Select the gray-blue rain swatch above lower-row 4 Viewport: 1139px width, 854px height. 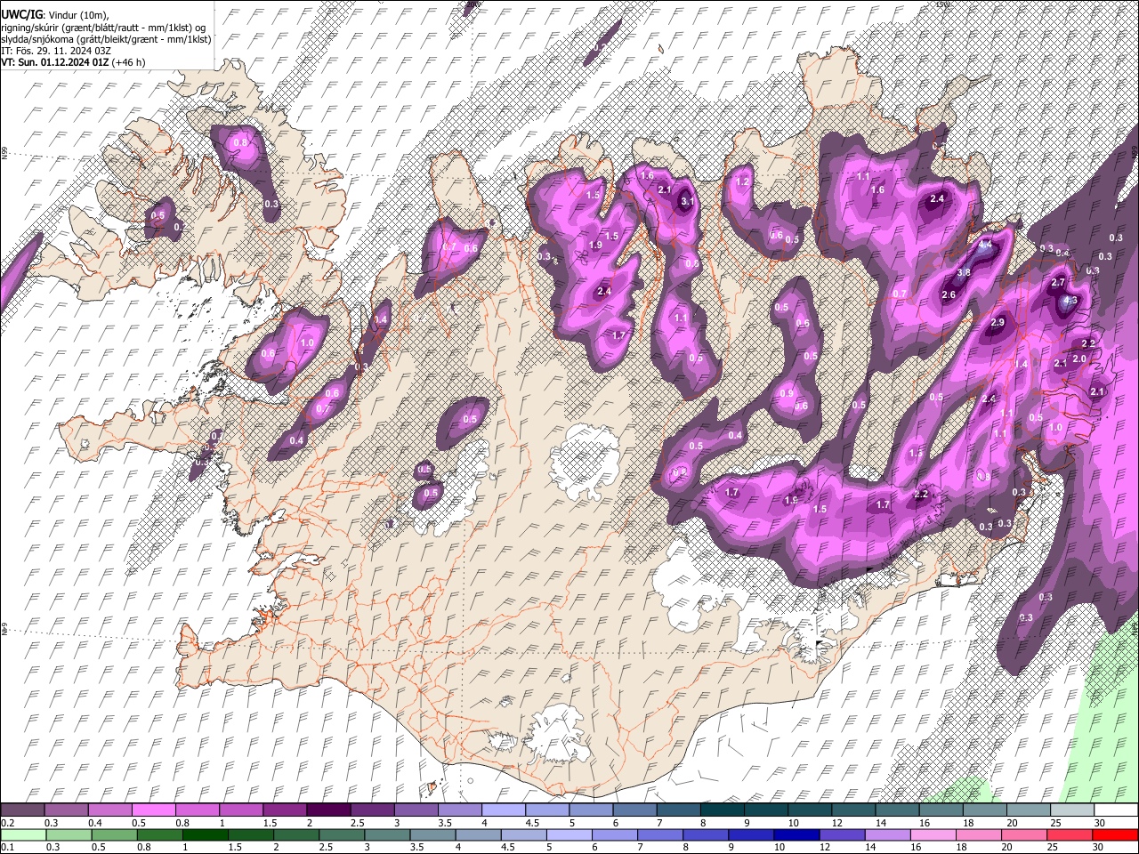(479, 835)
